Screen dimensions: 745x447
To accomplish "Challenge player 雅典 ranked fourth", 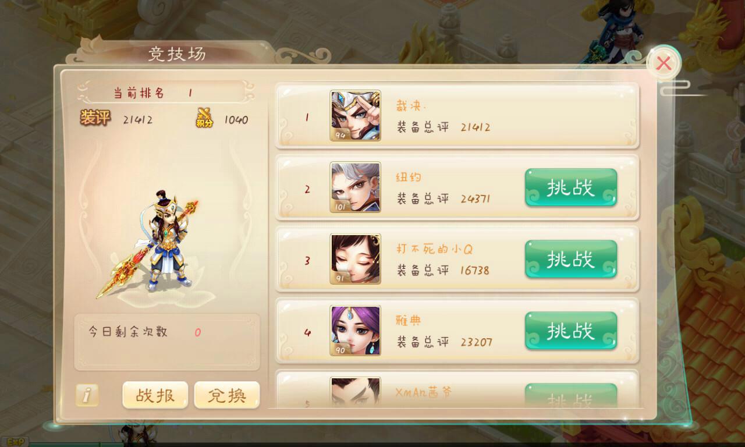I will pos(571,331).
